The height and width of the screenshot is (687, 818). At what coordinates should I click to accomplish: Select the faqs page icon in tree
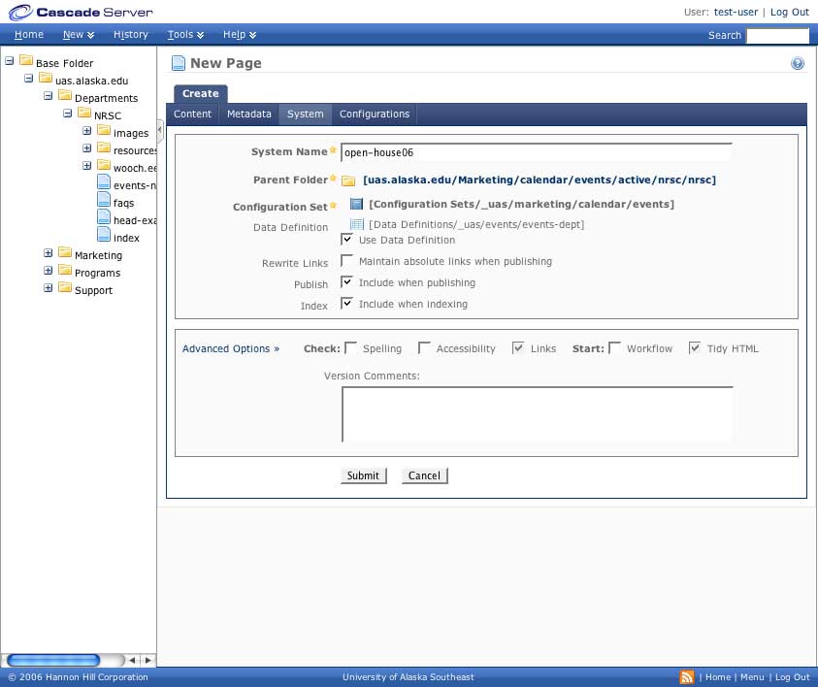tap(104, 202)
